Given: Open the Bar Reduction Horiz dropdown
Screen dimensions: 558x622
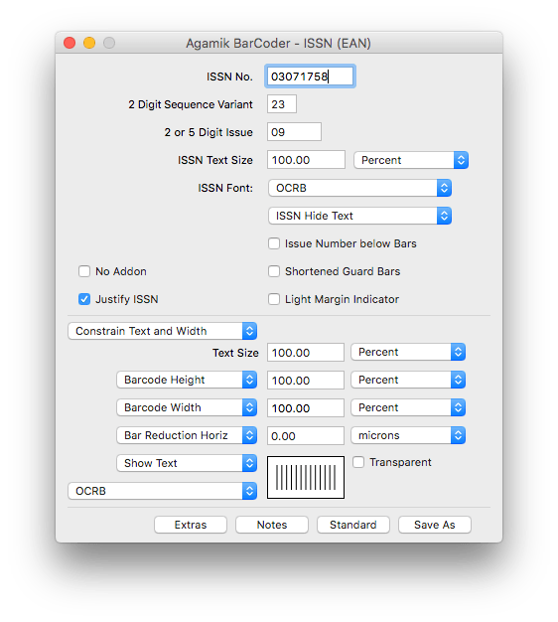Looking at the screenshot, I should point(187,435).
